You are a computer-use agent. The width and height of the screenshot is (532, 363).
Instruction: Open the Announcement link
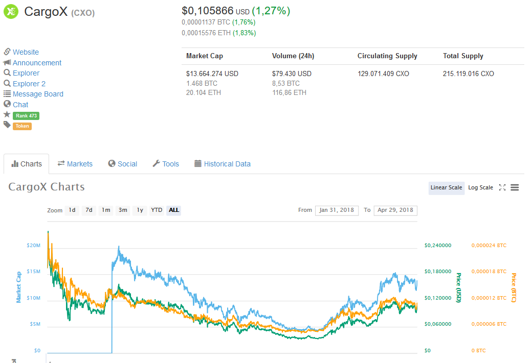37,63
